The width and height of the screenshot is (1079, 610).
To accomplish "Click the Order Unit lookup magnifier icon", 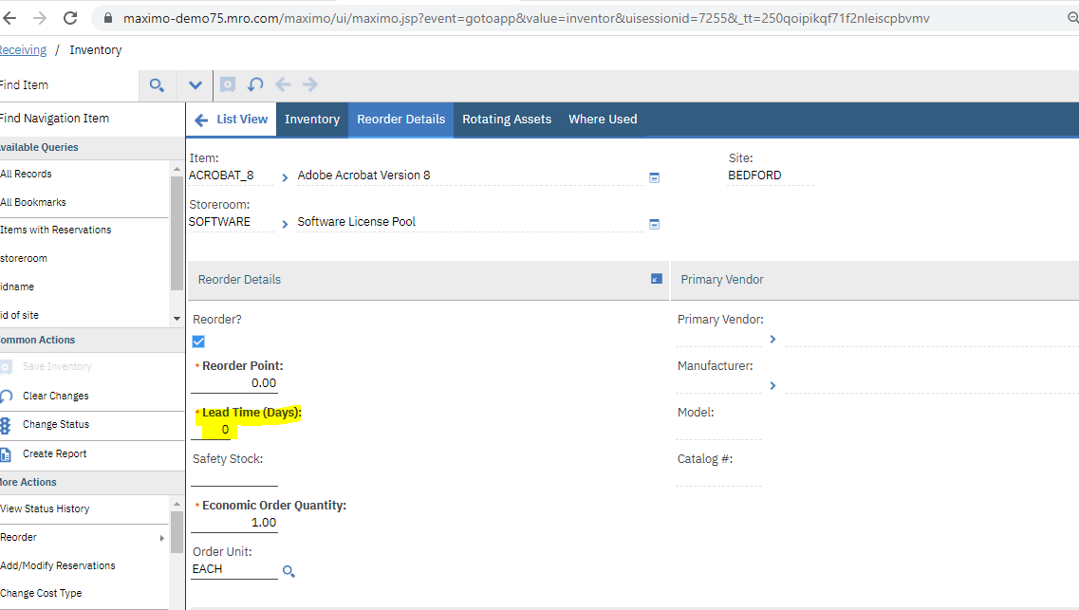I will click(x=288, y=571).
